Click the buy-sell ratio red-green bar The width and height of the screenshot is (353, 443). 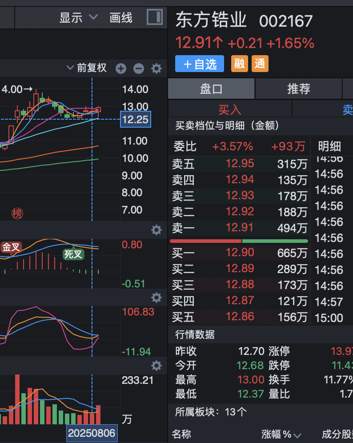click(x=239, y=241)
